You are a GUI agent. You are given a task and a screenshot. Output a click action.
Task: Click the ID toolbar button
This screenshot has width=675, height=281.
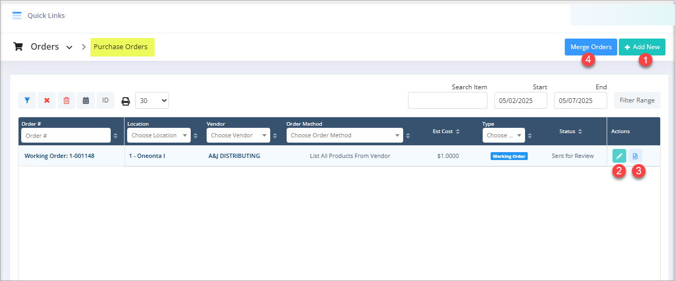point(105,100)
